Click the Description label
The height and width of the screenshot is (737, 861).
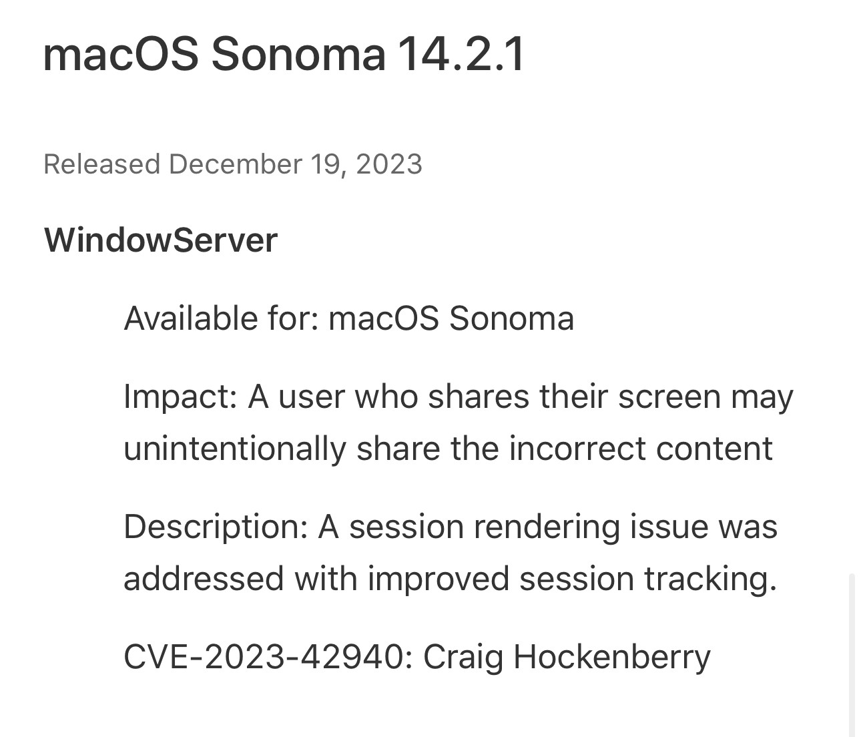[x=215, y=526]
